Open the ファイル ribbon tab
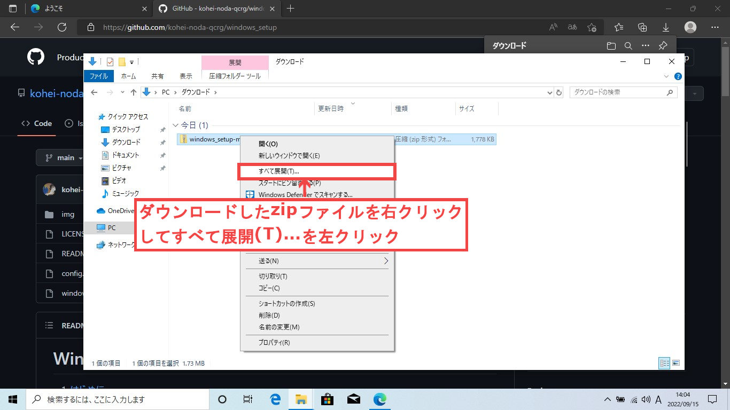Viewport: 730px width, 410px height. 99,76
